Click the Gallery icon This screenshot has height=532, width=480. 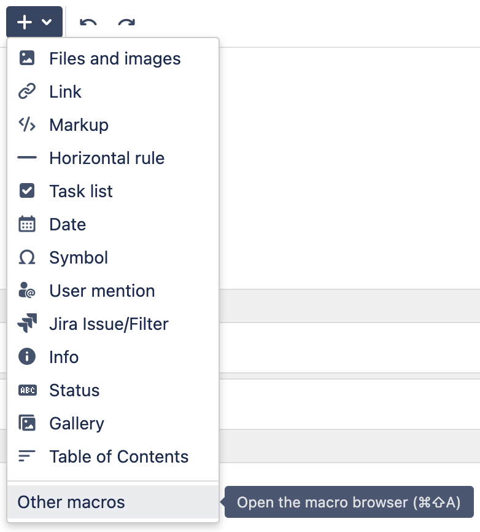(27, 423)
